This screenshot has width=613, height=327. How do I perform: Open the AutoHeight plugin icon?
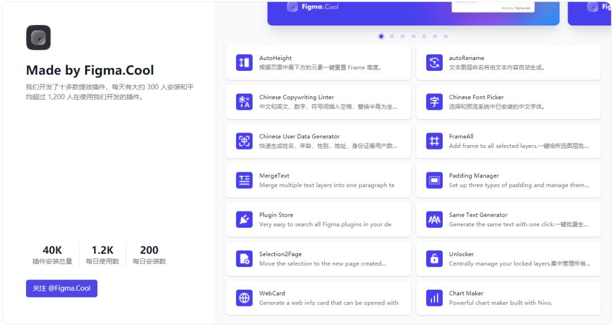point(244,62)
